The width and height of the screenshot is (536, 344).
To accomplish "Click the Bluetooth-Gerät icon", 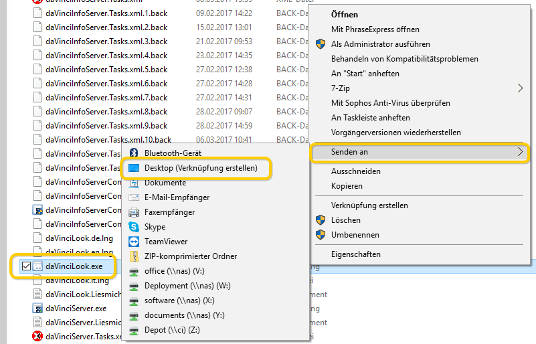I will click(134, 153).
